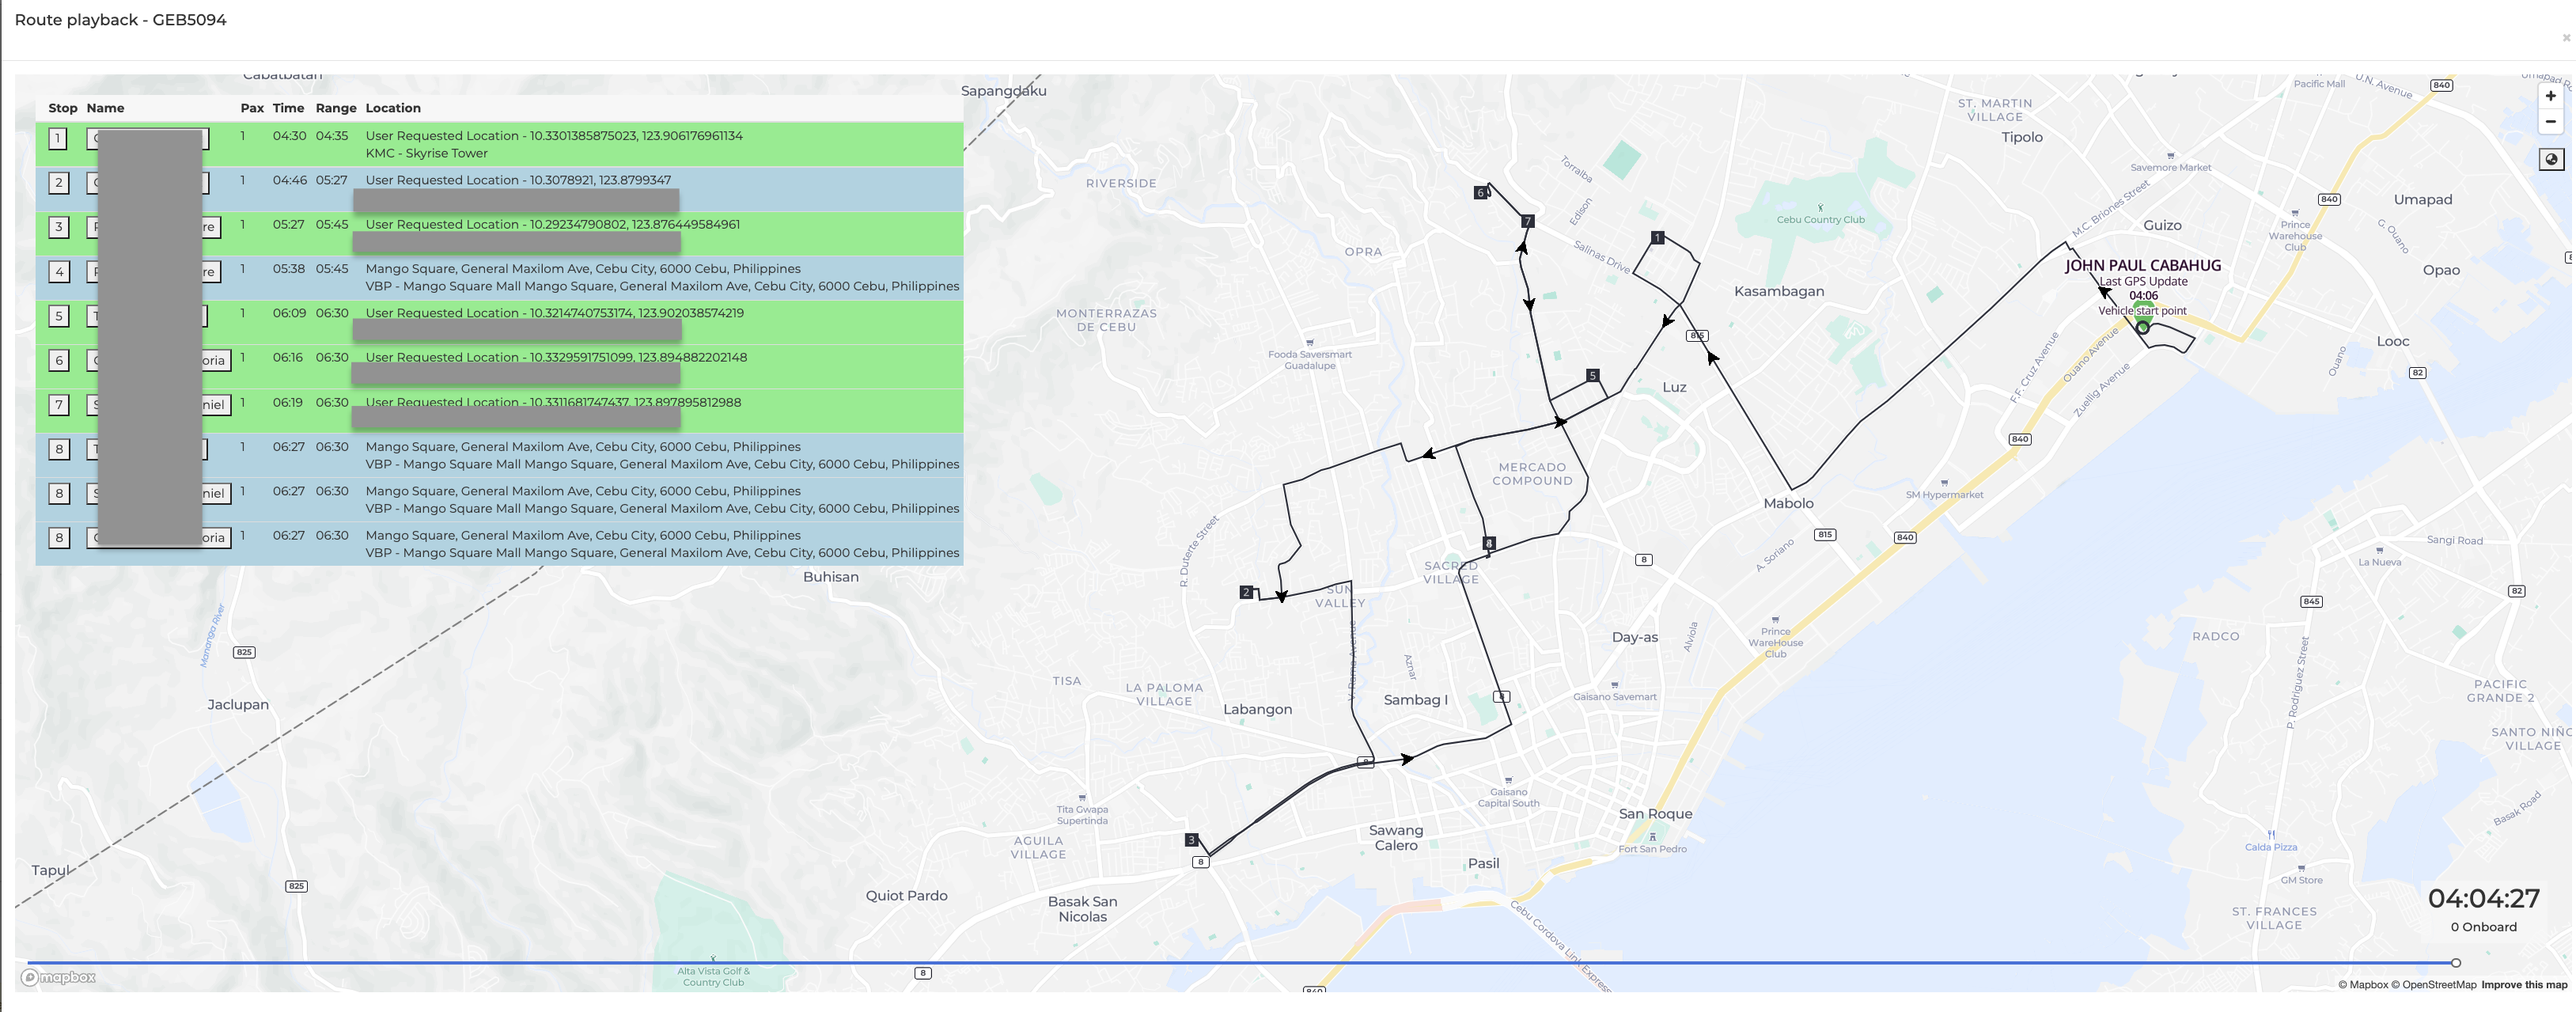Image resolution: width=2576 pixels, height=1012 pixels.
Task: Select map marker 5 near Luz
Action: (1592, 376)
